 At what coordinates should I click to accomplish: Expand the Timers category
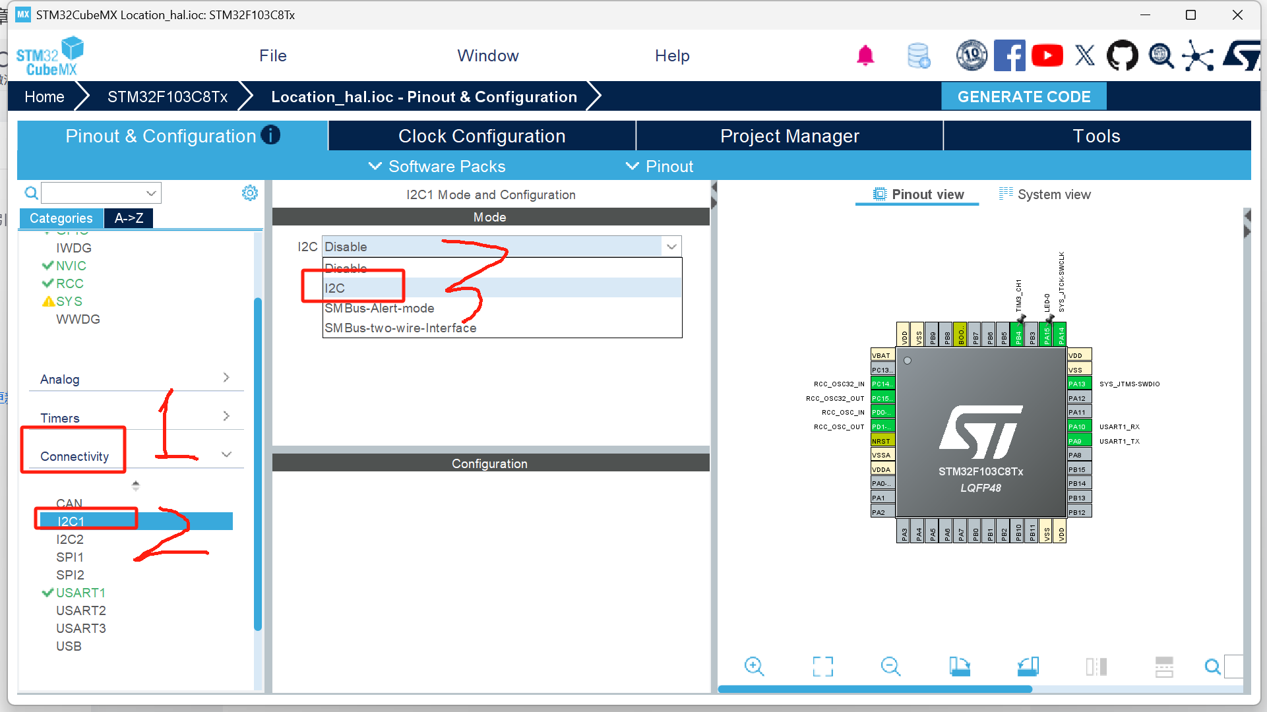point(226,416)
